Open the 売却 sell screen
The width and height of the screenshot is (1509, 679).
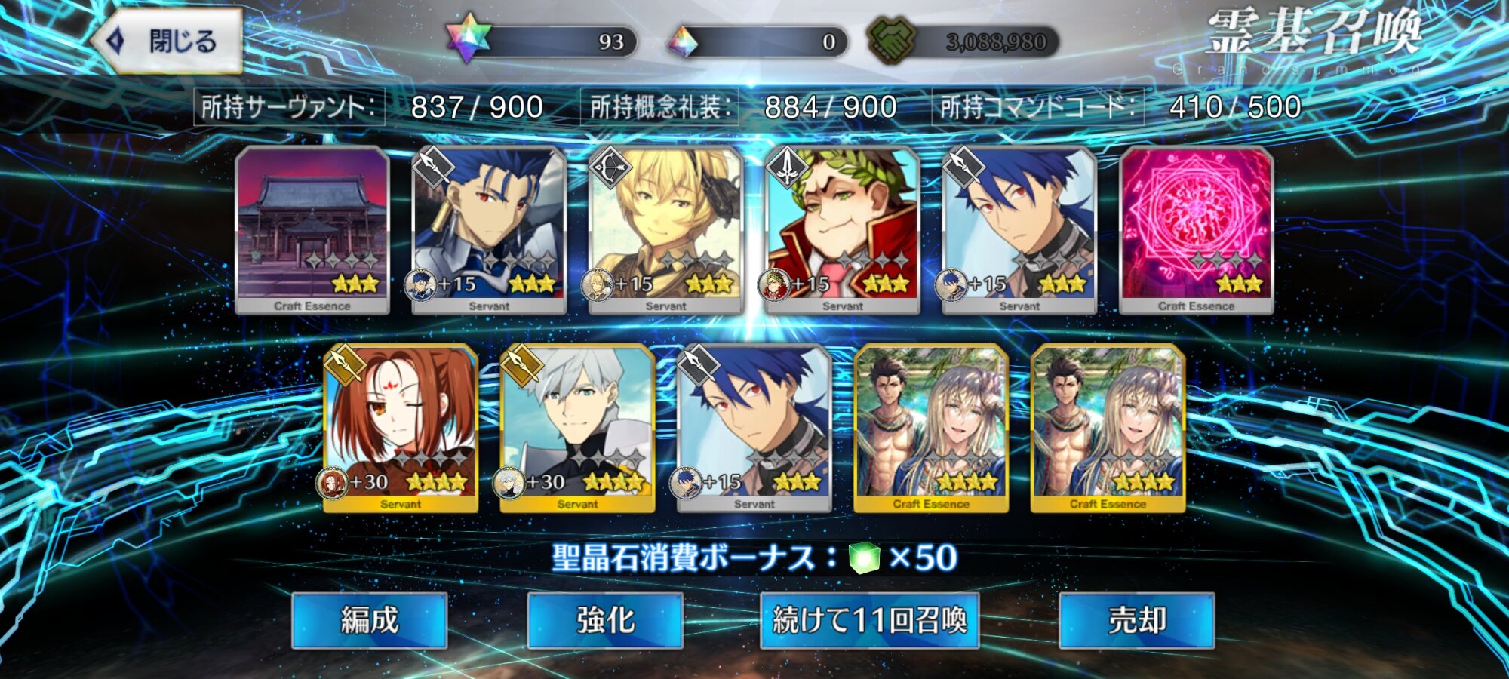coord(1137,620)
